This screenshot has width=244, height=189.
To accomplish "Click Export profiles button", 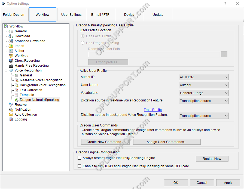I will click(108, 62).
